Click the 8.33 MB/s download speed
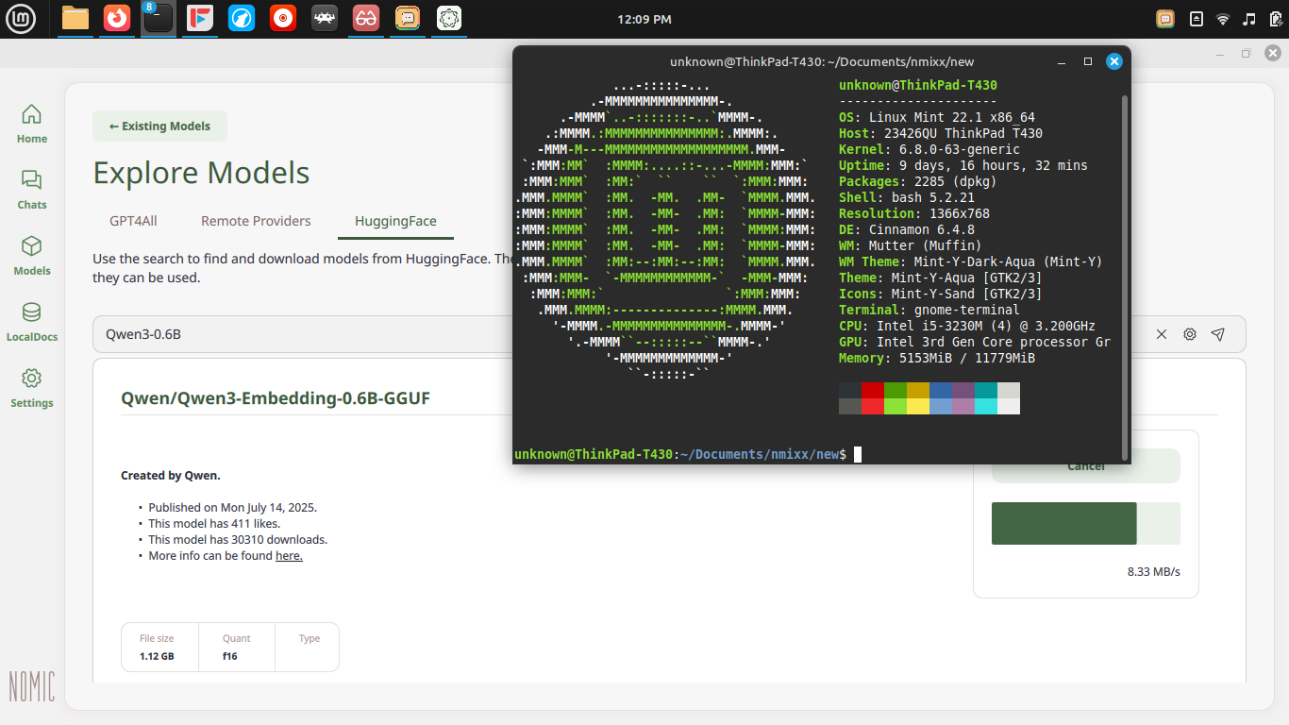1289x725 pixels. click(x=1153, y=572)
